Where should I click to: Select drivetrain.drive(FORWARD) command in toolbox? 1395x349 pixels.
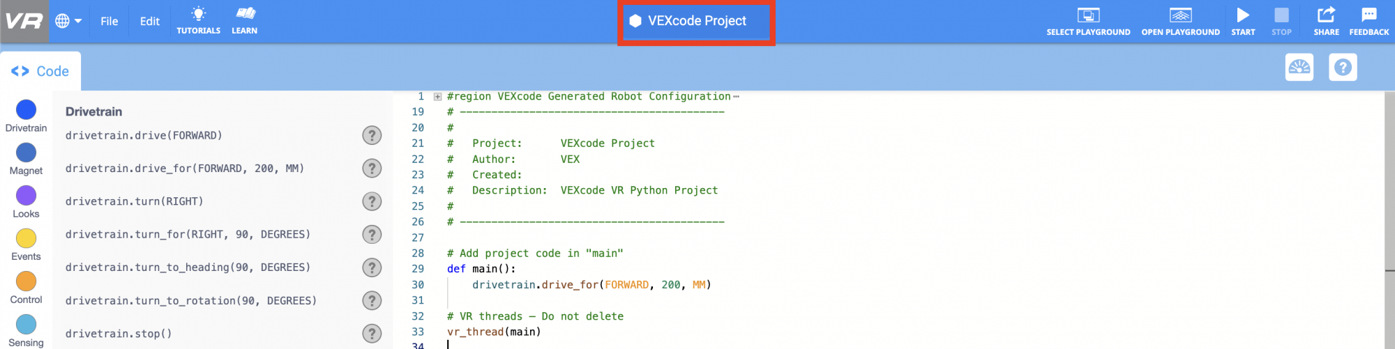[x=144, y=135]
